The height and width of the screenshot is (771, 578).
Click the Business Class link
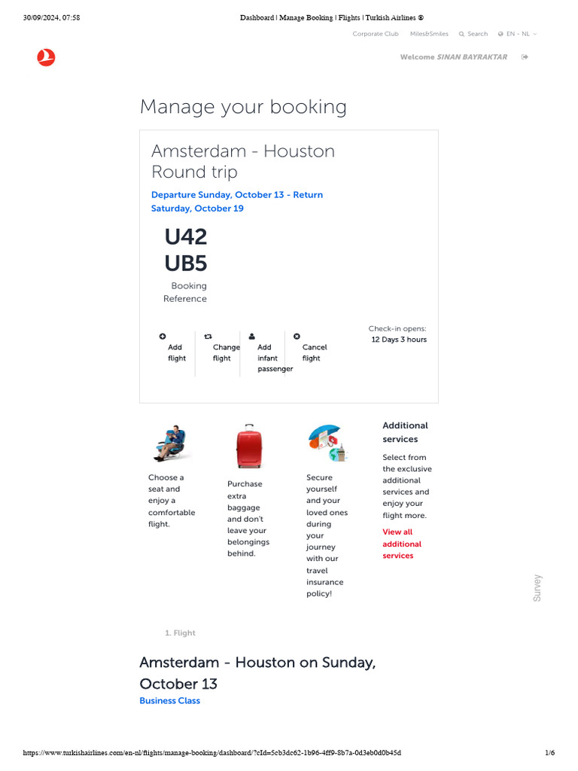coord(169,700)
